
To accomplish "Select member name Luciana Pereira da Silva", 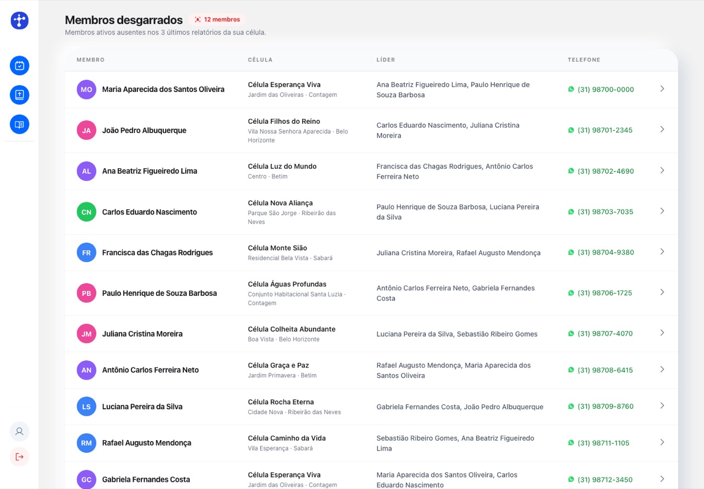I will pyautogui.click(x=142, y=406).
